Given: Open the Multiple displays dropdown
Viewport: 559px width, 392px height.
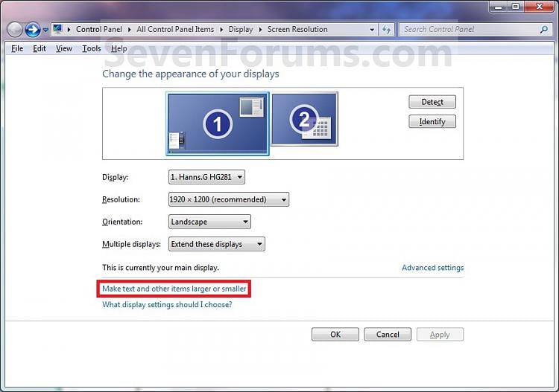Looking at the screenshot, I should (x=217, y=244).
